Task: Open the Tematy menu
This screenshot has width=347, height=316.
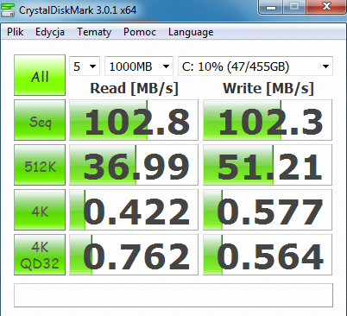Action: pyautogui.click(x=94, y=32)
